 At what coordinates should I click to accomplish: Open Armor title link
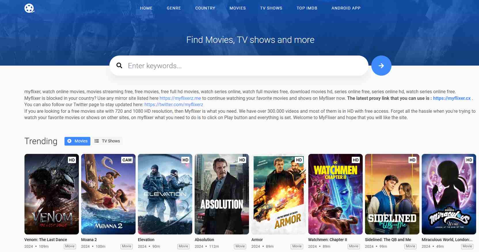[x=257, y=240]
